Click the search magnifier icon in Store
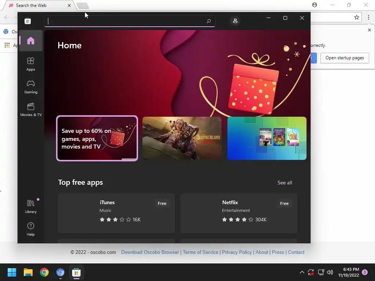This screenshot has width=375, height=281. 208,21
